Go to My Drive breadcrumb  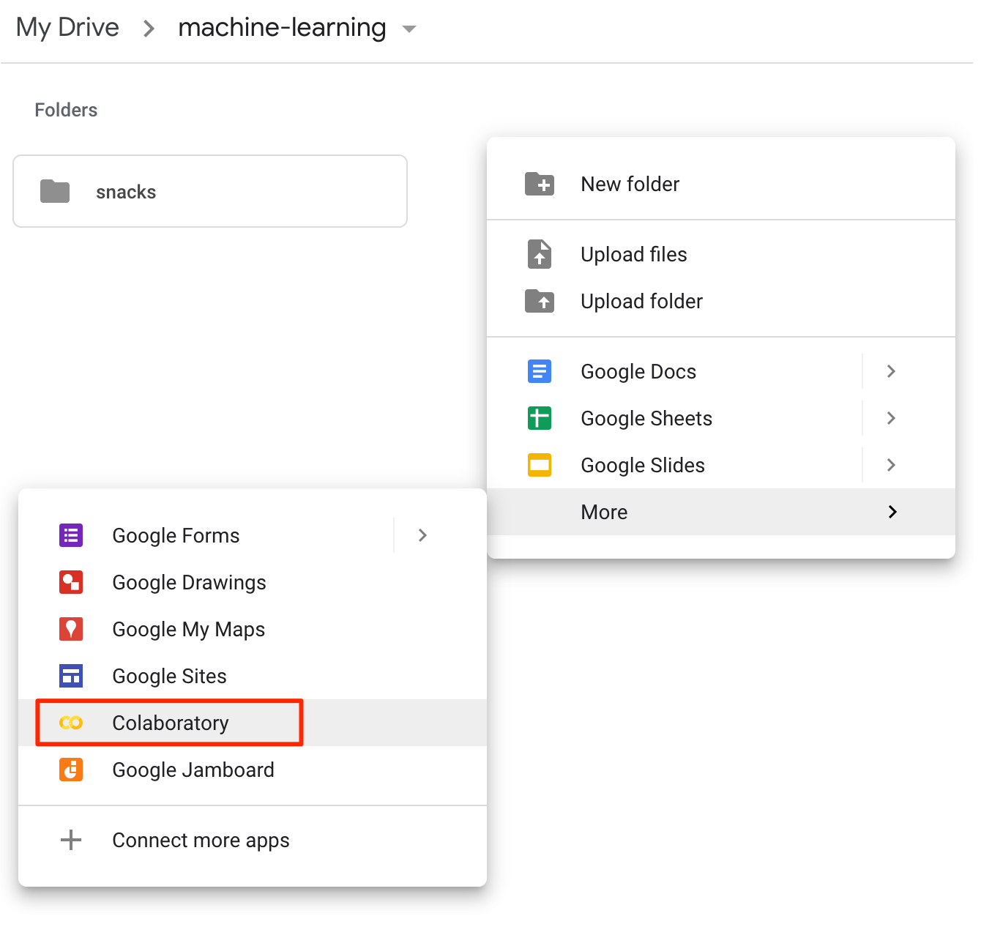(x=67, y=28)
